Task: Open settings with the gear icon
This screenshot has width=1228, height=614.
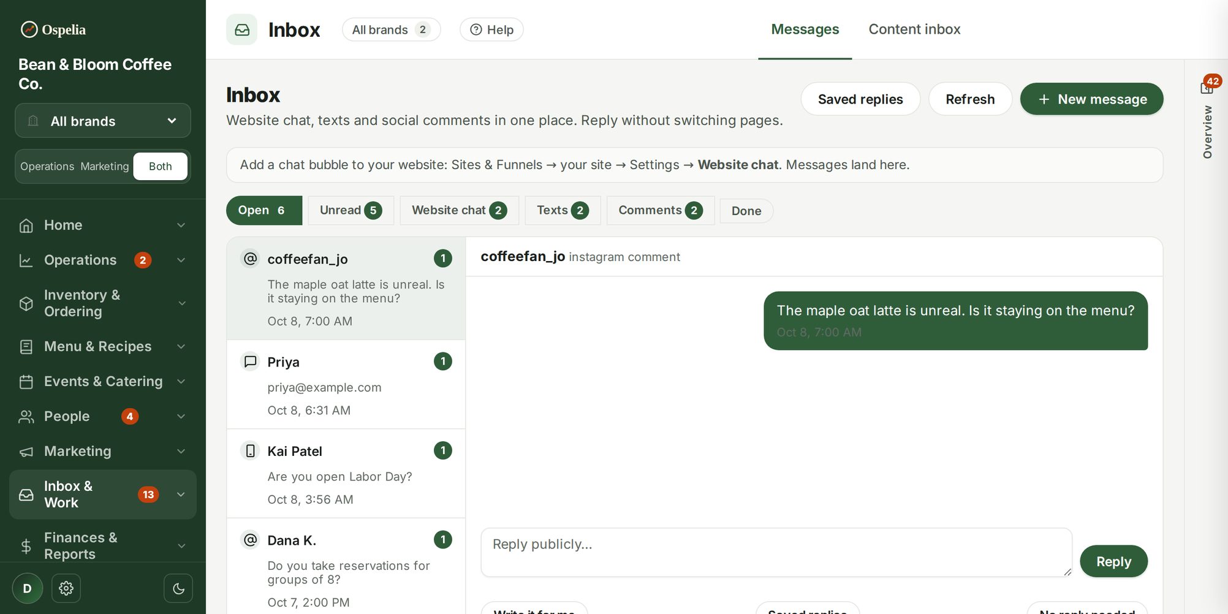Action: click(x=66, y=588)
